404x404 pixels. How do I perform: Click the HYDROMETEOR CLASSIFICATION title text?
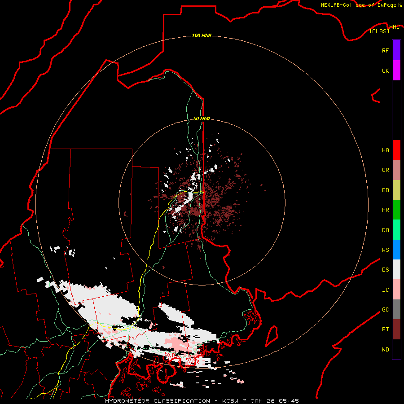point(158,401)
